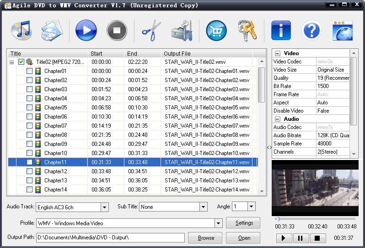Click the Video Size value Original Size

pyautogui.click(x=333, y=70)
